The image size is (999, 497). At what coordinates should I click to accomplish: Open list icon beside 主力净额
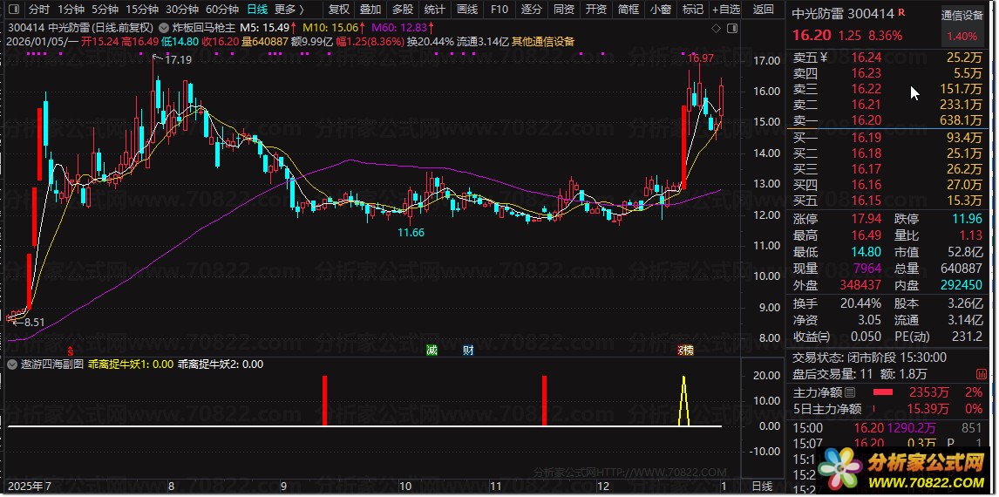pos(851,392)
